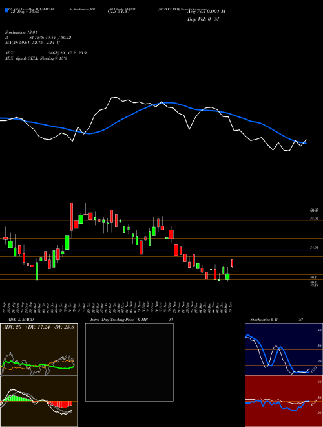Click the last red candlestick on the right
The width and height of the screenshot is (323, 427).
pyautogui.click(x=232, y=263)
